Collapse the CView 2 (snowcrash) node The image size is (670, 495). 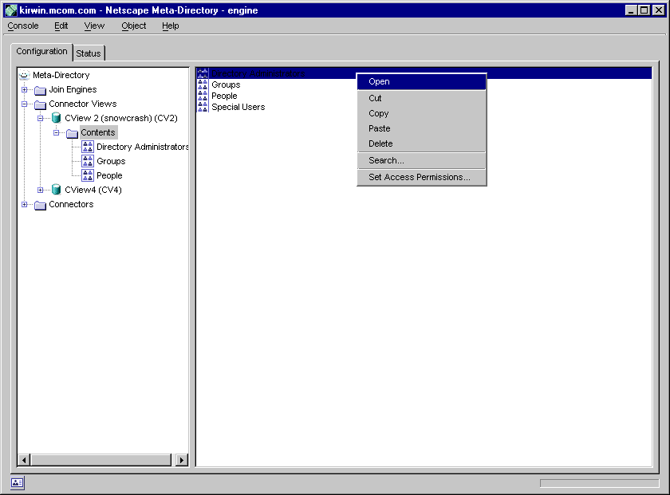point(40,118)
